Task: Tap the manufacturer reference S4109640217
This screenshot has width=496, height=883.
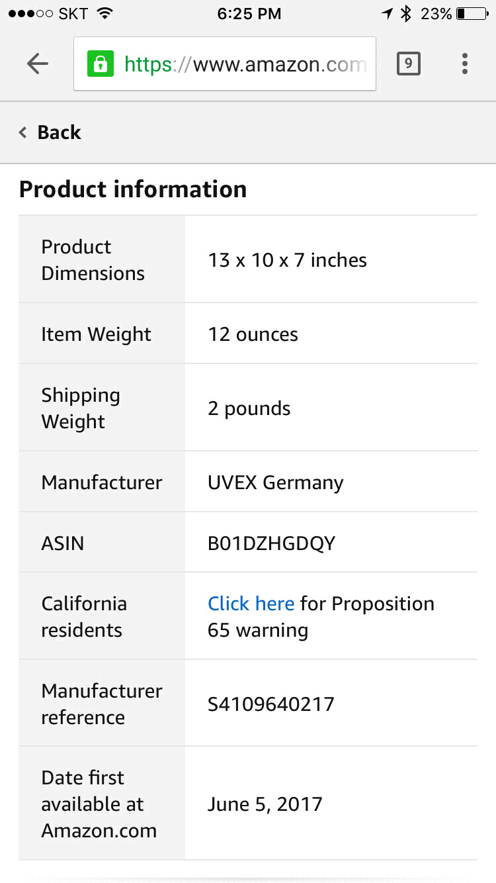Action: 270,704
